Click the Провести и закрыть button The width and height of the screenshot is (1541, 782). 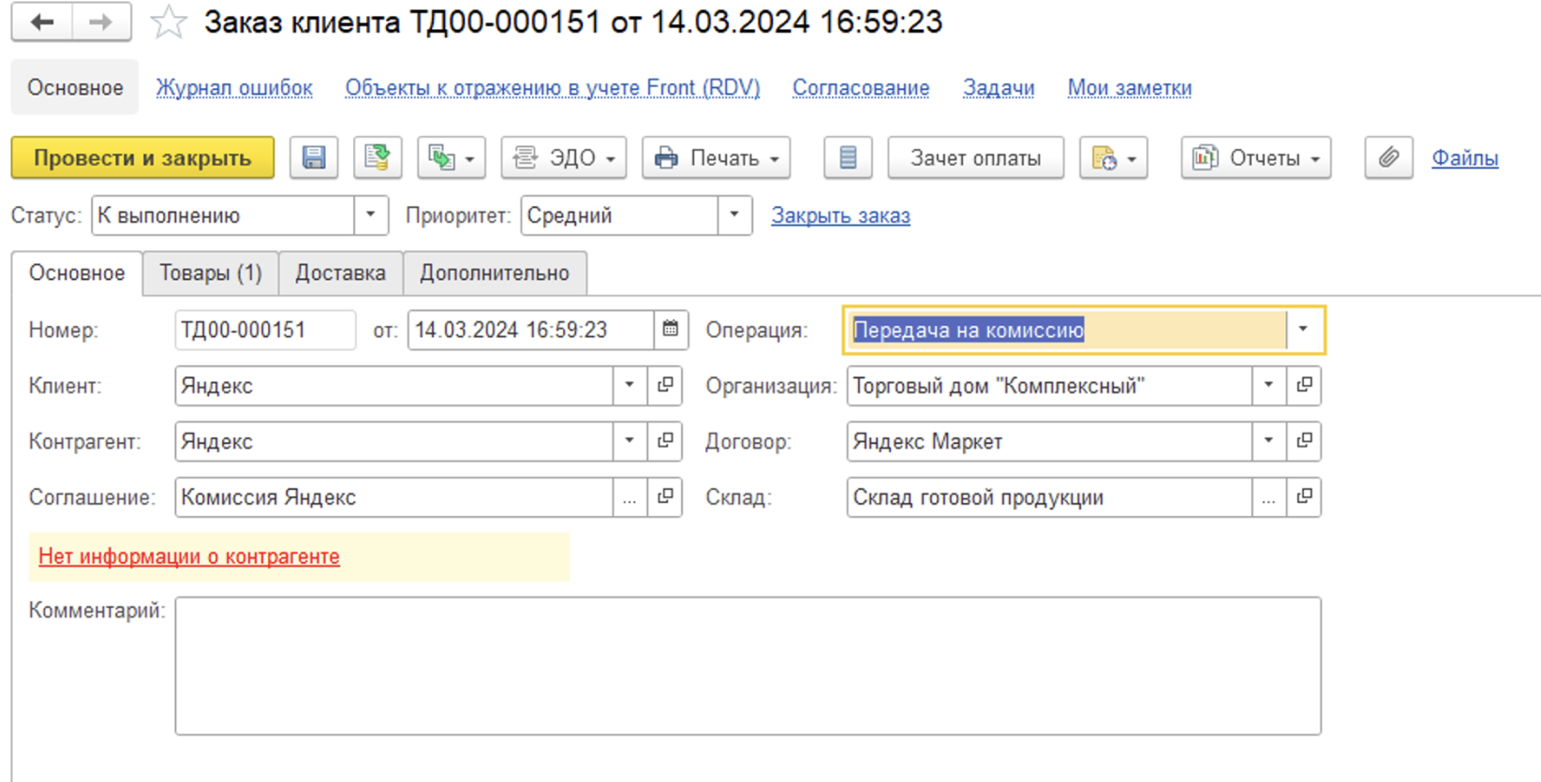[142, 158]
